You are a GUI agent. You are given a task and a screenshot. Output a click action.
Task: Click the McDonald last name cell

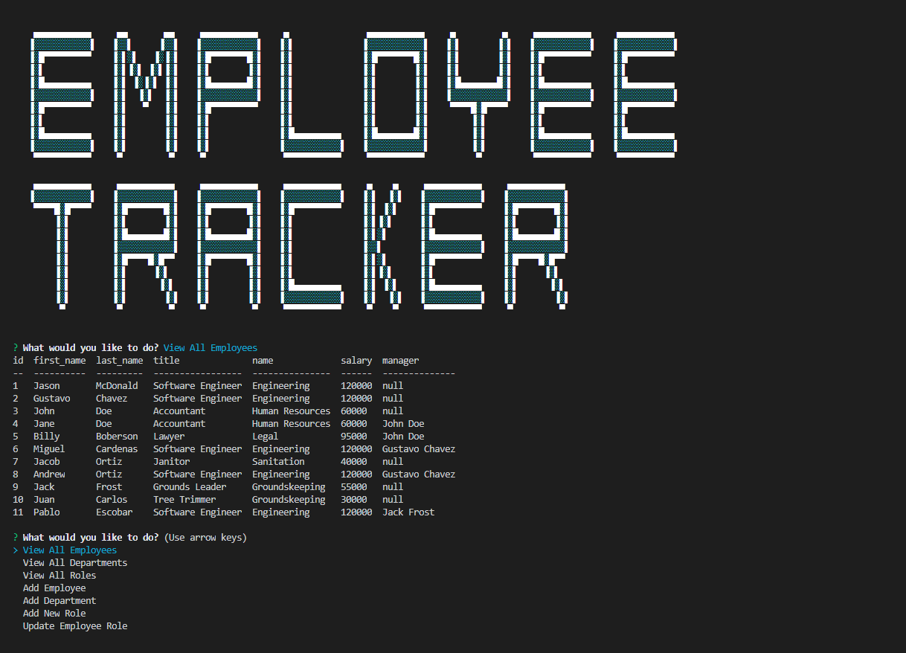116,386
